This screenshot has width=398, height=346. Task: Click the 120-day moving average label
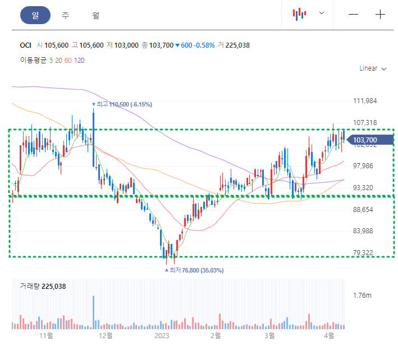click(x=79, y=61)
